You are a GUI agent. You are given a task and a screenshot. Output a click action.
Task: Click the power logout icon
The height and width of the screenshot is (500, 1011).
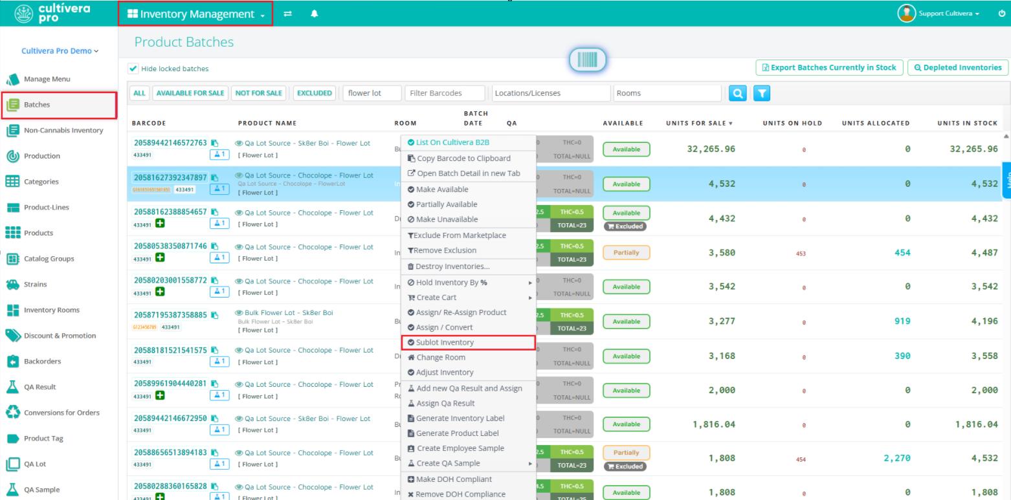click(x=1002, y=14)
